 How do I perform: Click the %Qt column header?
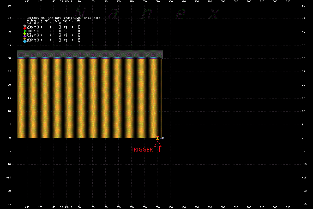click(65, 20)
